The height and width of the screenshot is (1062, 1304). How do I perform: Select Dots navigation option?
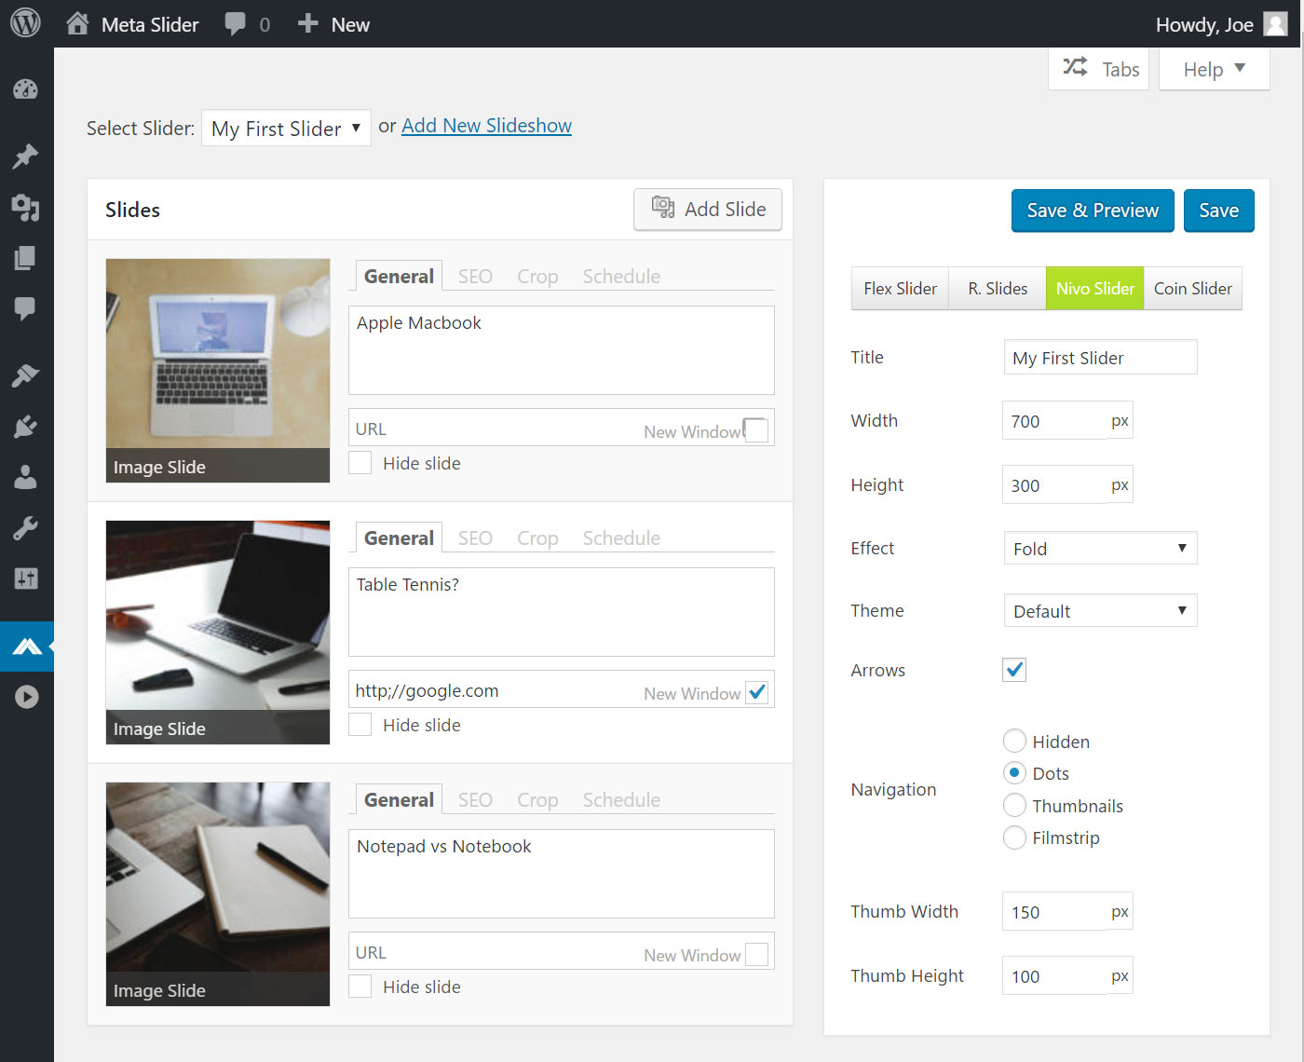(x=1014, y=773)
